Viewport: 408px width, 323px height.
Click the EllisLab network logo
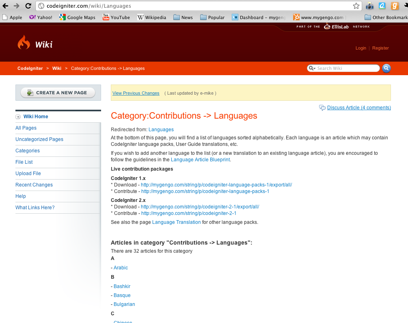coord(336,26)
